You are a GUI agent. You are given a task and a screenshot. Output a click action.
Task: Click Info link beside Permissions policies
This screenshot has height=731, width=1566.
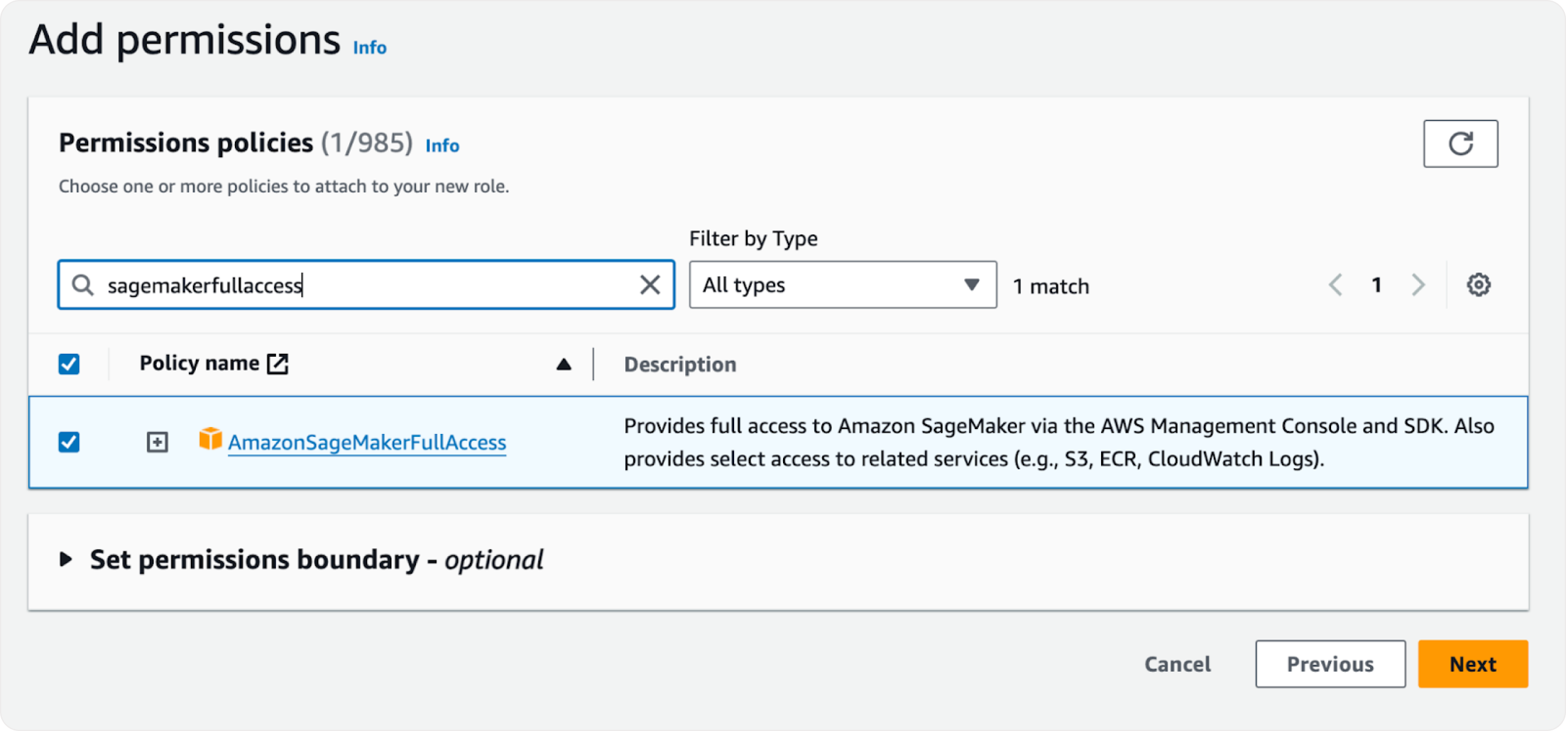point(442,145)
